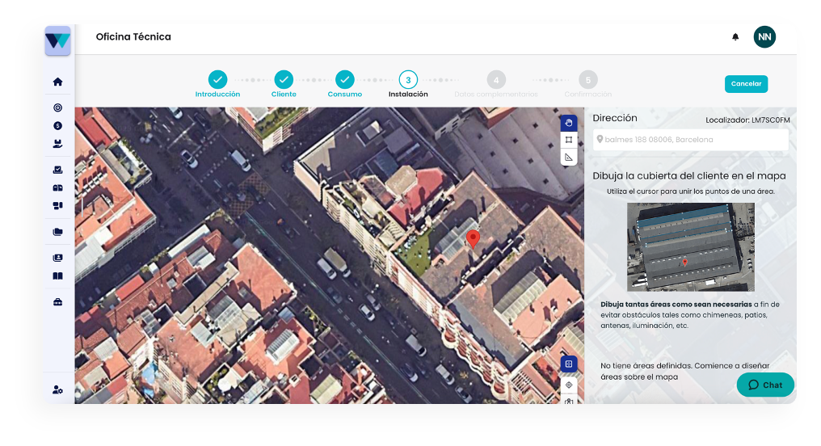Click 'Dibuja la cubierta del cliente' heading
The height and width of the screenshot is (446, 821).
point(689,176)
